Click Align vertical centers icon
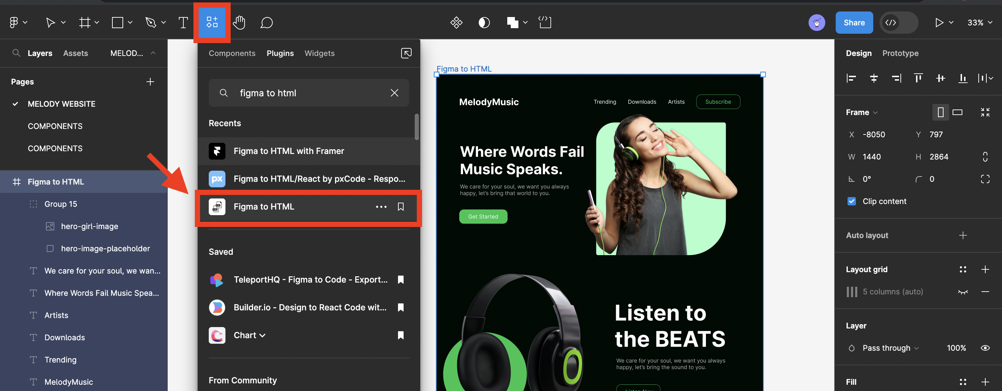The image size is (1002, 391). pos(940,79)
